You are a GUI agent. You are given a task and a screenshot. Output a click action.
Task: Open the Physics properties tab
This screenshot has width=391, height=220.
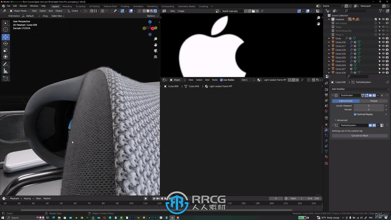326,141
